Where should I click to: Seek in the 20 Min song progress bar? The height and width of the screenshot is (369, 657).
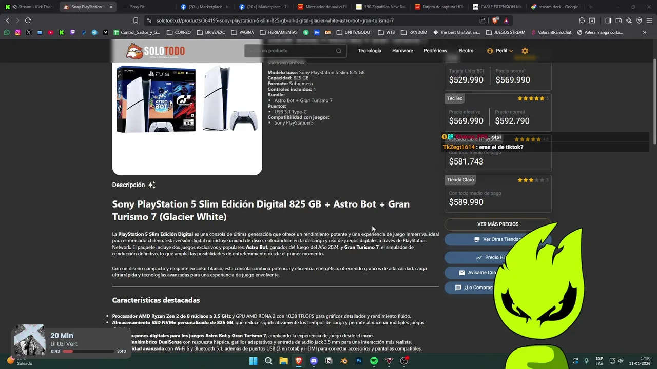pos(88,351)
